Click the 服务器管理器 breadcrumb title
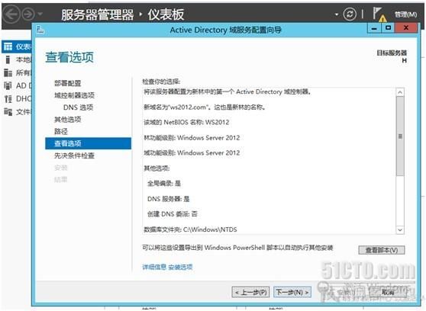 [x=98, y=14]
